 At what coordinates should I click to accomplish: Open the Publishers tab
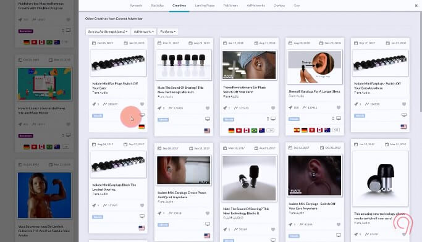coord(230,6)
